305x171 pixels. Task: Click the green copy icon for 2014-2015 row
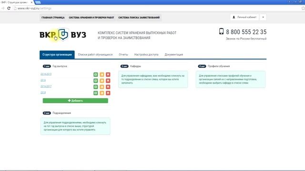[95, 75]
